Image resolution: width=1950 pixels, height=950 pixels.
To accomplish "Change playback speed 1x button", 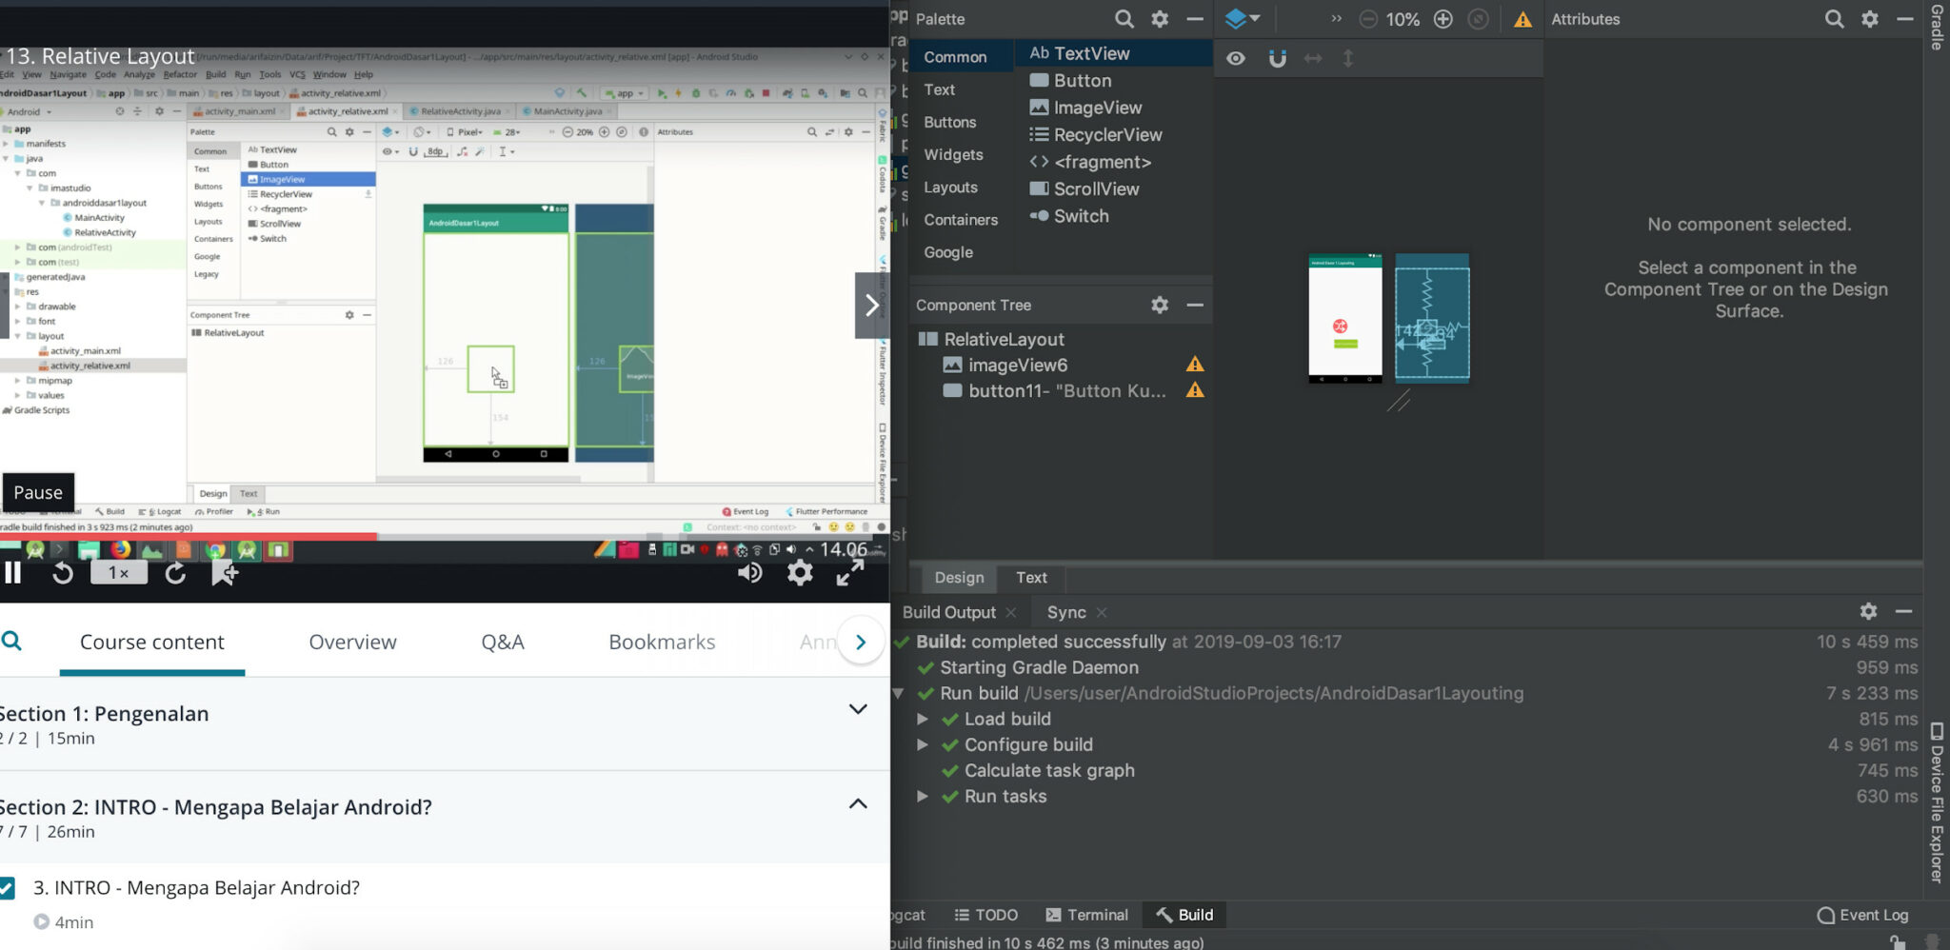I will (x=119, y=572).
